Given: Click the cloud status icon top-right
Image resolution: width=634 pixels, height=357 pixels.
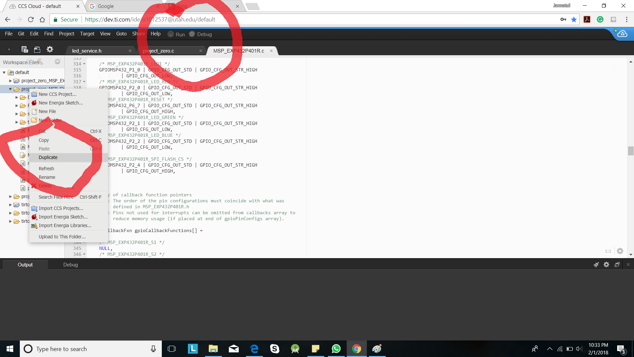Looking at the screenshot, I should [622, 34].
